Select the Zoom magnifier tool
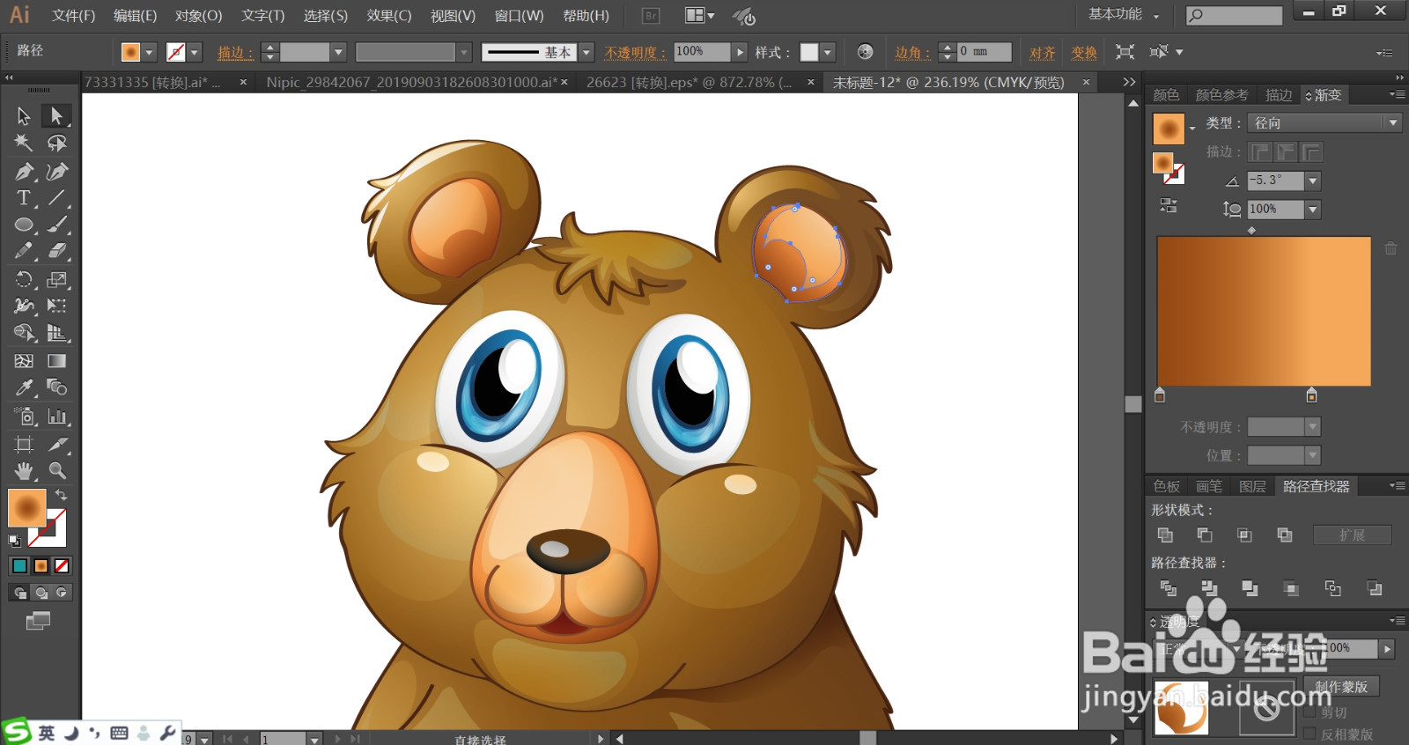The width and height of the screenshot is (1409, 745). point(56,470)
